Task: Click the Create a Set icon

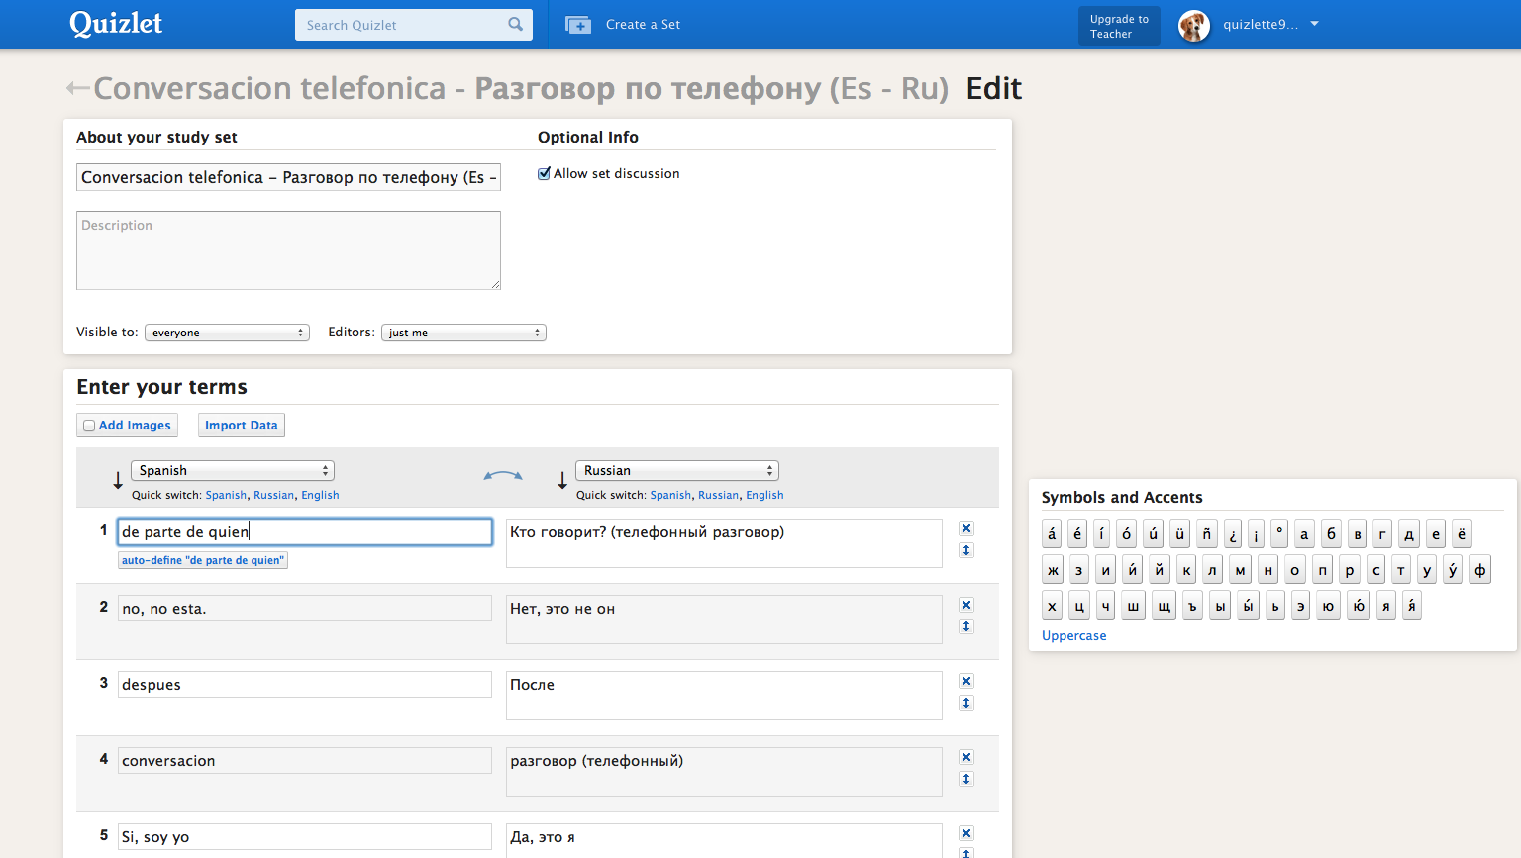Action: [578, 25]
